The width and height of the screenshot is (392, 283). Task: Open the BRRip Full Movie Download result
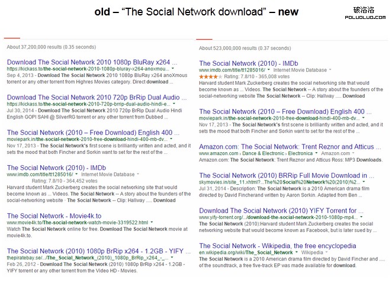(283, 176)
